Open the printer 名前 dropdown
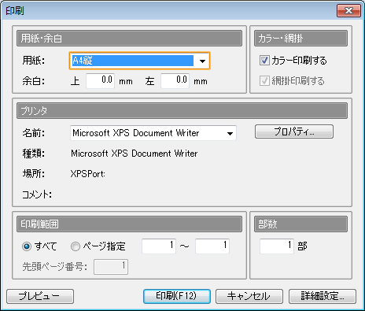 tap(153, 133)
